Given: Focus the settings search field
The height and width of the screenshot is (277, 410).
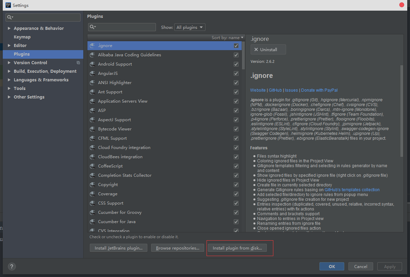Looking at the screenshot, I should click(x=43, y=17).
